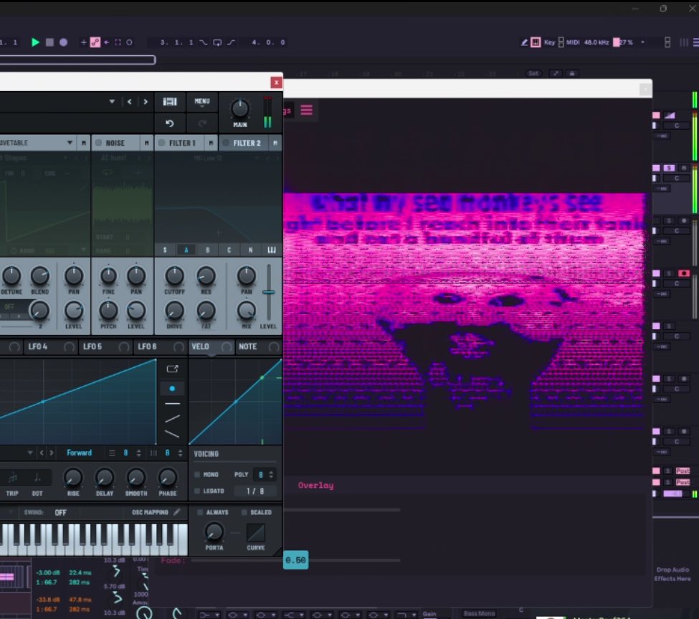Enable the NOISE oscillator toggle
The width and height of the screenshot is (699, 619).
tap(98, 143)
